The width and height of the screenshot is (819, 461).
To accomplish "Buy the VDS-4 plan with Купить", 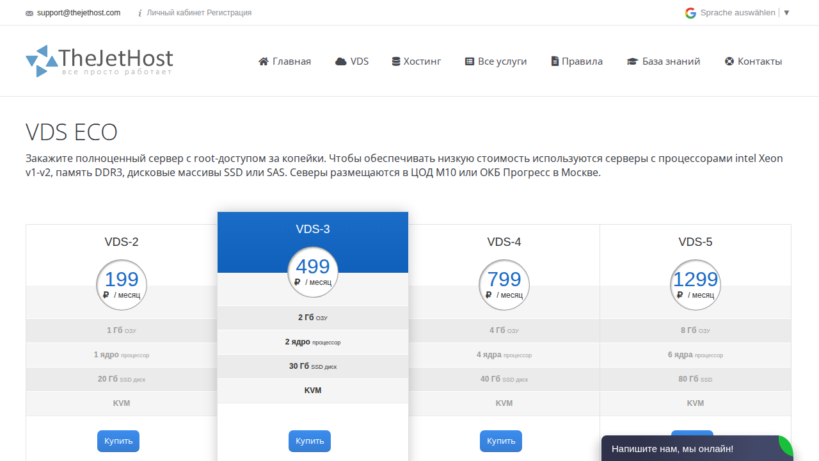I will (501, 441).
